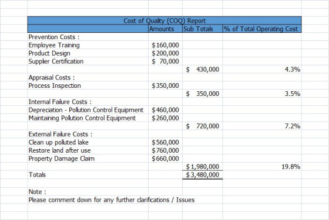Screen dimensions: 329x220
Task: Select the $ 430,000 subtotal cell
Action: click(x=203, y=70)
